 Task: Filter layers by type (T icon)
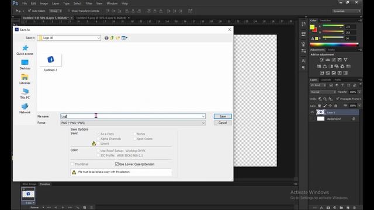click(343, 85)
